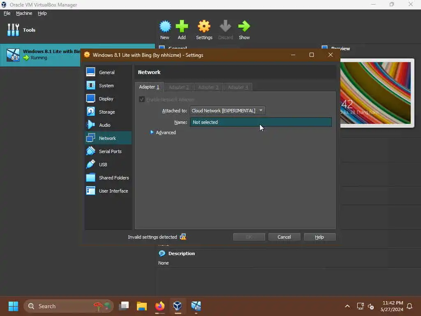Open Task View from the taskbar
The image size is (421, 316).
point(124,306)
